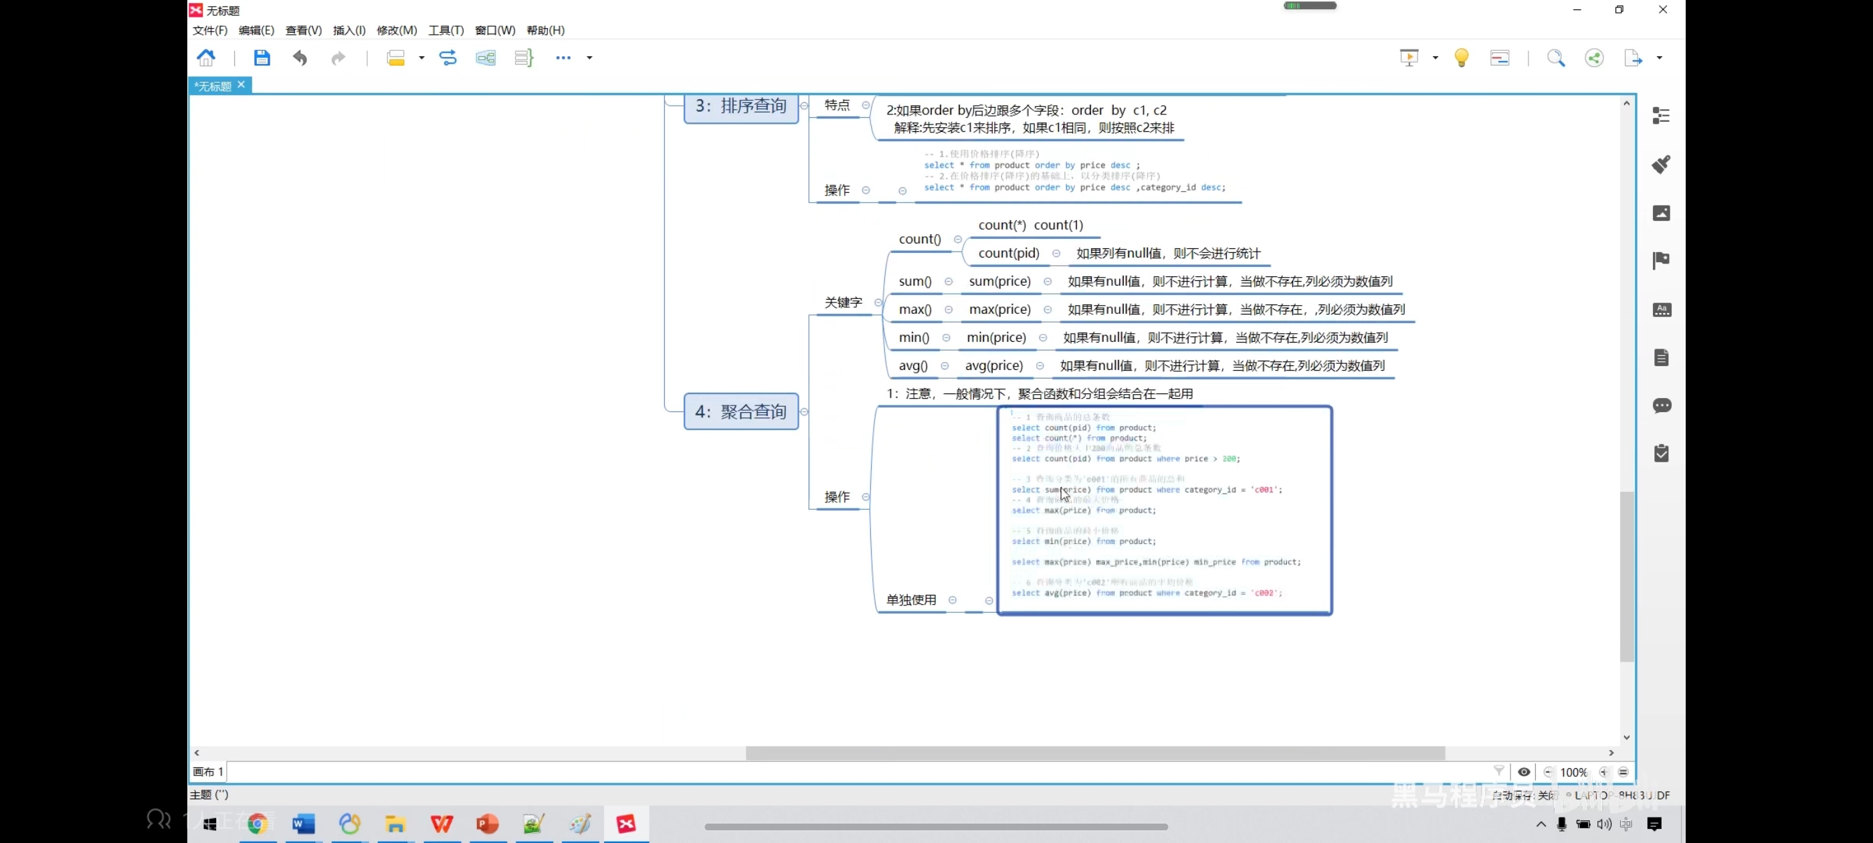Open the 插入(I) menu
The image size is (1873, 843).
(349, 30)
